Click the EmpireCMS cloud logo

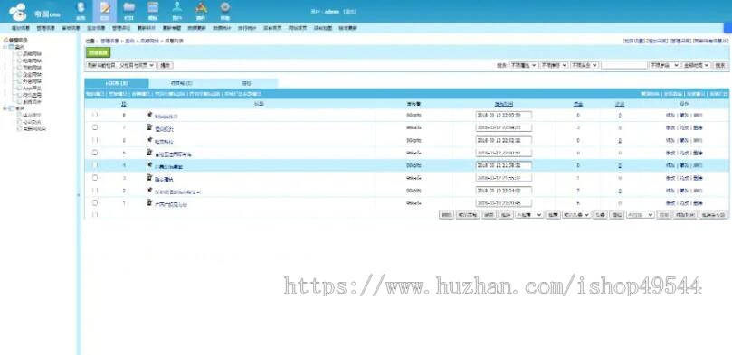(x=18, y=12)
